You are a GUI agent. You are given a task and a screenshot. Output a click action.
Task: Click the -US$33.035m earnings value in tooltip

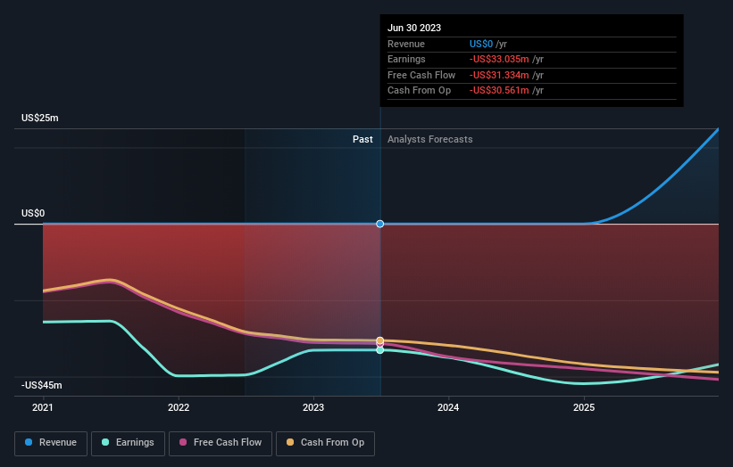[x=499, y=59]
